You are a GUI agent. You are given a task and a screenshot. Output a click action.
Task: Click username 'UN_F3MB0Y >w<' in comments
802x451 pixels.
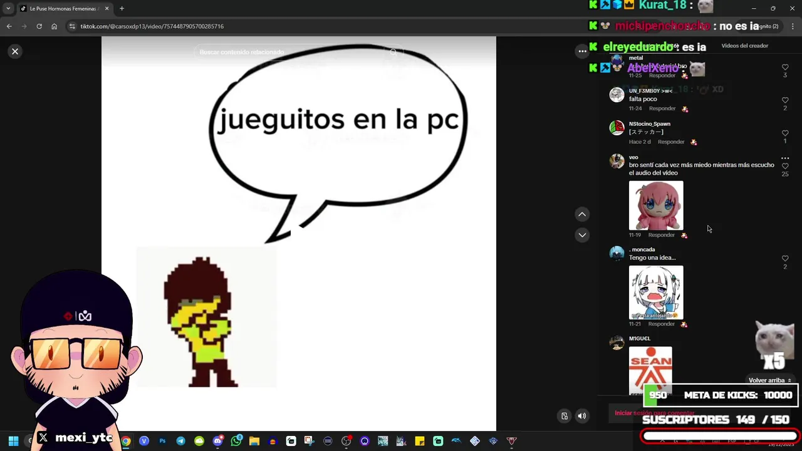click(650, 91)
